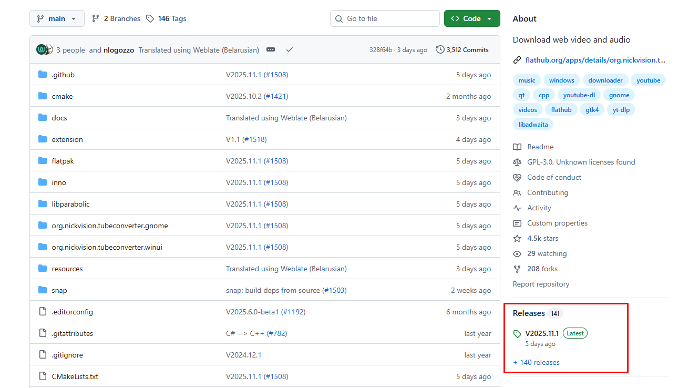Select the yt-dlp topic tag
The image size is (699, 388).
point(621,110)
